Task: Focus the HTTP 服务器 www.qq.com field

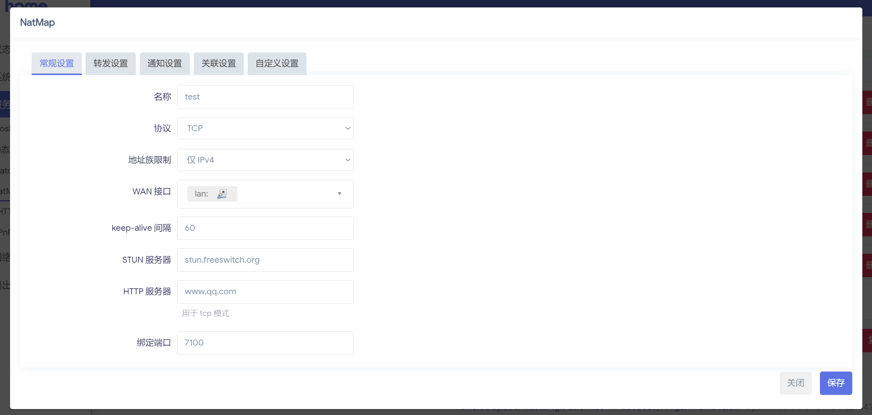Action: tap(265, 292)
